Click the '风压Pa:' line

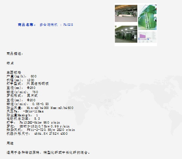[25, 111]
